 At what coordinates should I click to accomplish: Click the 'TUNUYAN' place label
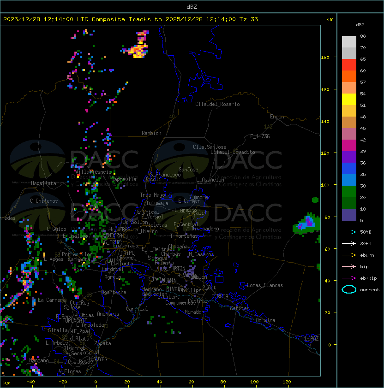coord(98,359)
